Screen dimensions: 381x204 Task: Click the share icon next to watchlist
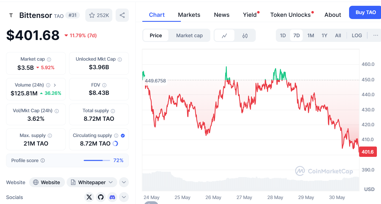coord(122,15)
